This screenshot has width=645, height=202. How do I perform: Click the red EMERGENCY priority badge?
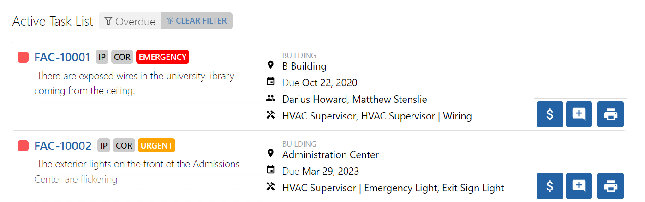[x=162, y=57]
